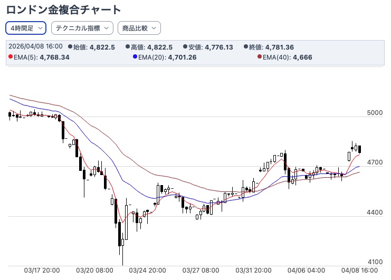Click the 5000 price axis label
The height and width of the screenshot is (280, 391).
click(x=375, y=113)
